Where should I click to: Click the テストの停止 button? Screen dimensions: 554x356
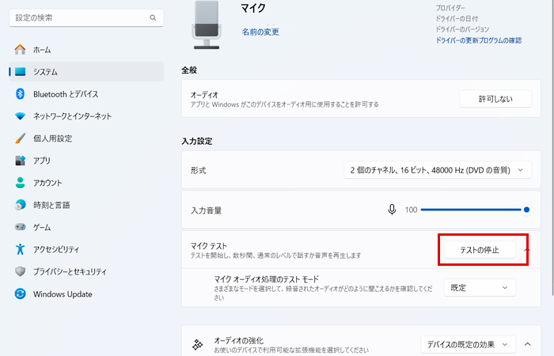480,250
